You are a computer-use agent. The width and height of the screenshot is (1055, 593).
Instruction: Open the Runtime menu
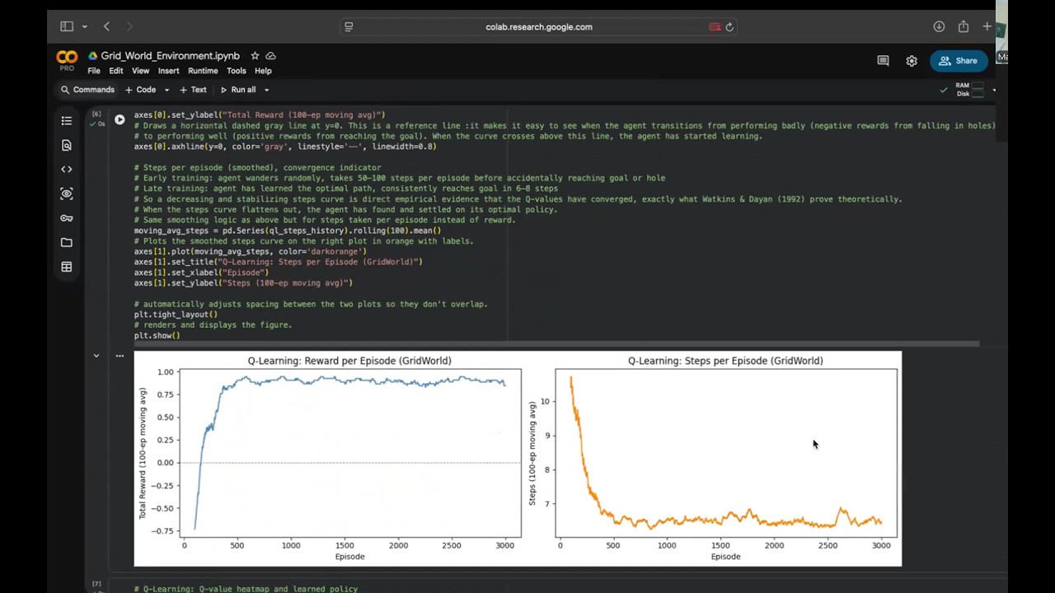pyautogui.click(x=203, y=71)
